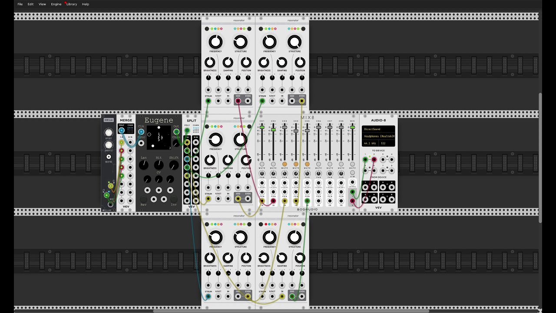Unmute CH3 on the MIX8 mixer
556x313 pixels.
(285, 164)
